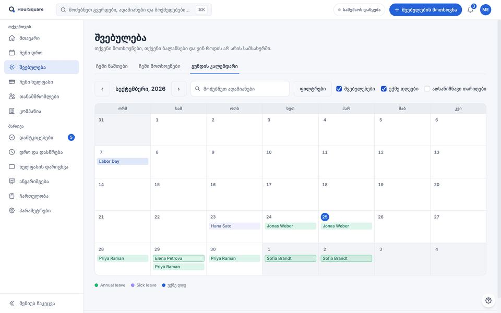Open ჩემი ხელფასი card icon
The image size is (501, 313).
12,82
